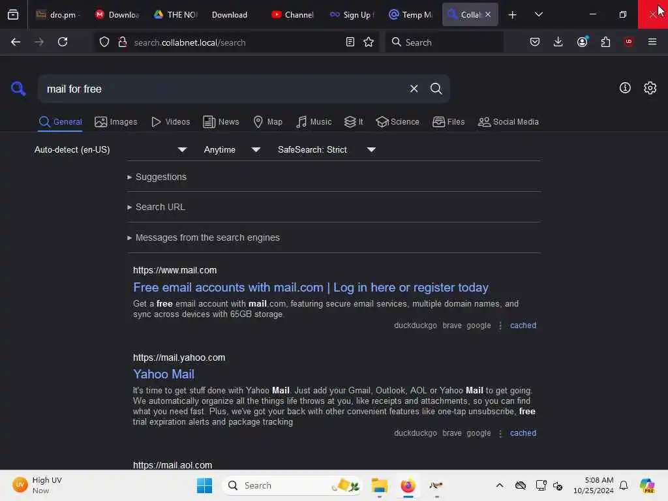Viewport: 668px width, 501px height.
Task: Open the Firefox hamburger application menu
Action: tap(652, 42)
